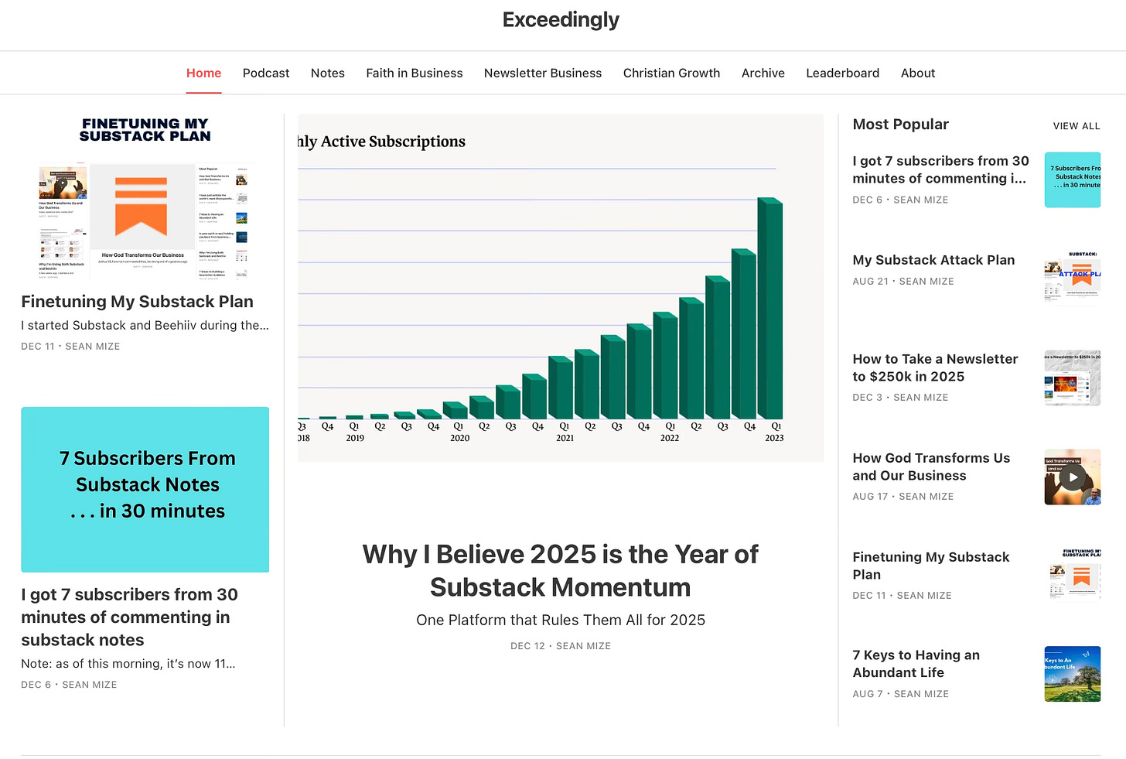
Task: Open Faith in Business section
Action: [415, 73]
